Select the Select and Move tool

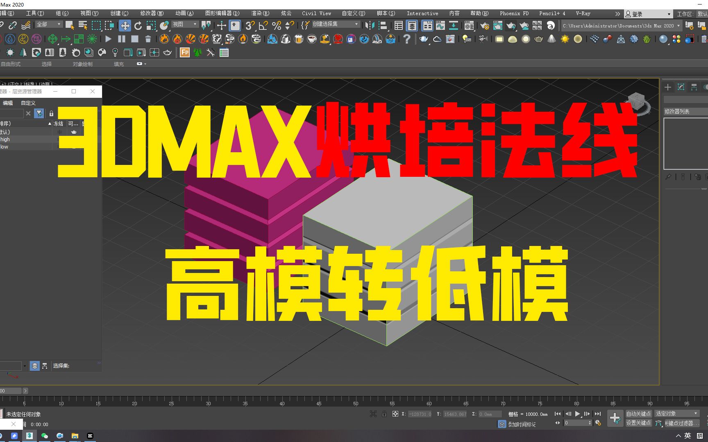(125, 25)
